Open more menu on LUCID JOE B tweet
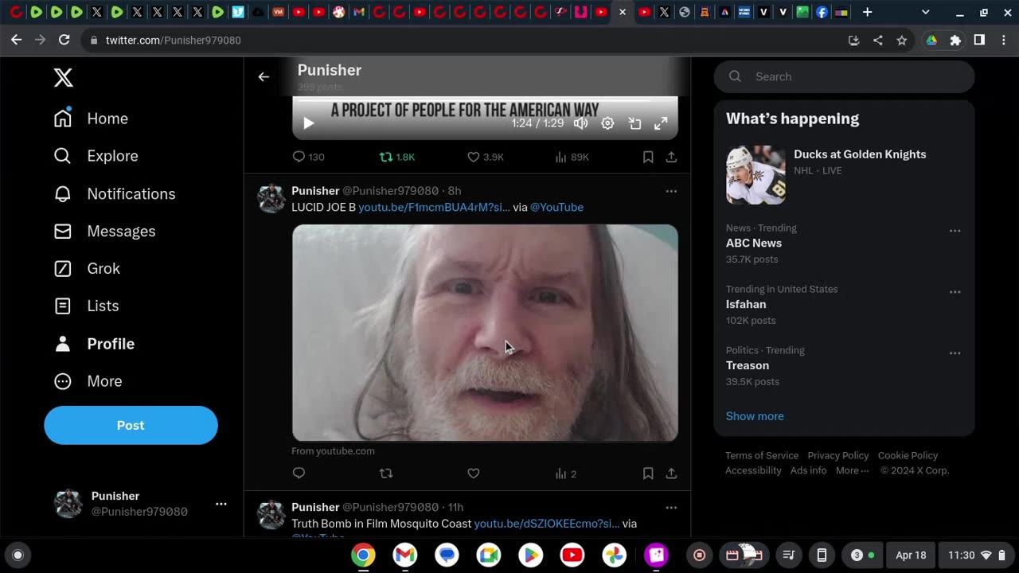 click(671, 191)
